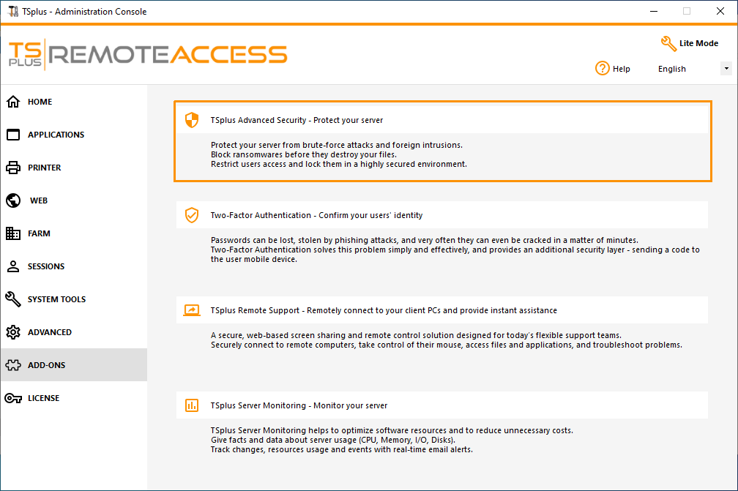Click the License key icon
This screenshot has width=738, height=491.
(12, 398)
